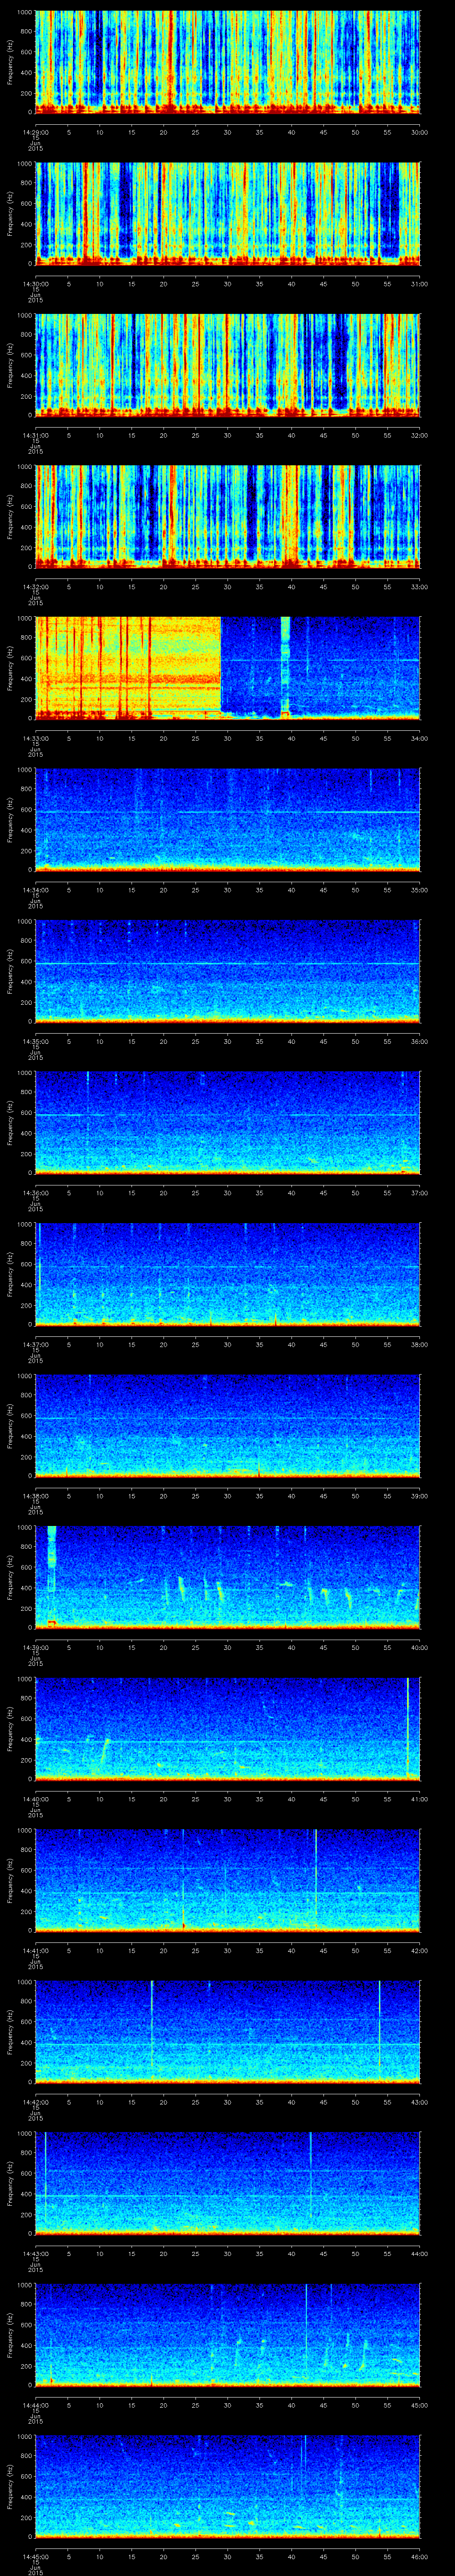Click the 14:44:00 start time label
Image resolution: width=455 pixels, height=2576 pixels.
[35, 2405]
